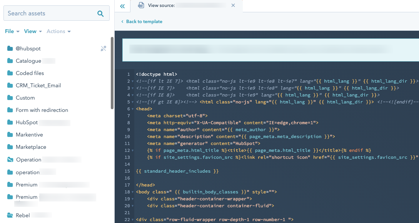Go back via Back to template link

142,22
